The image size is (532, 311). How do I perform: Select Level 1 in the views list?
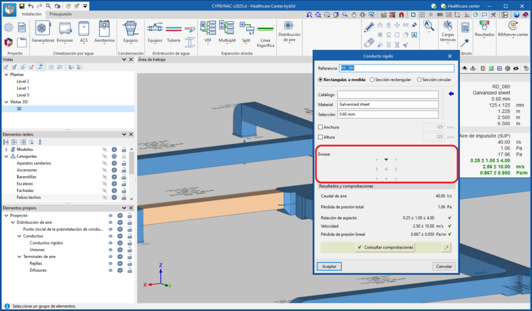pyautogui.click(x=23, y=88)
